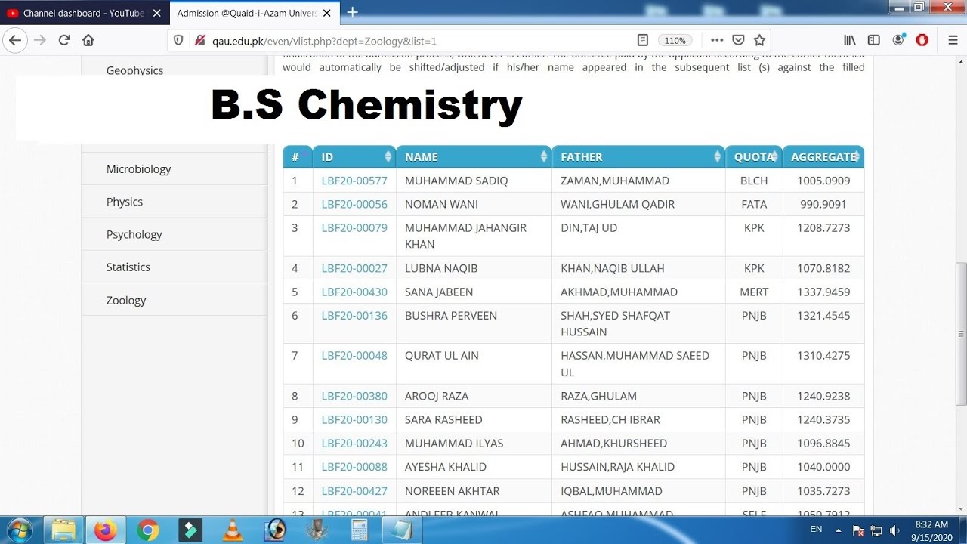Viewport: 967px width, 544px height.
Task: View site connection security padlock
Action: [199, 40]
